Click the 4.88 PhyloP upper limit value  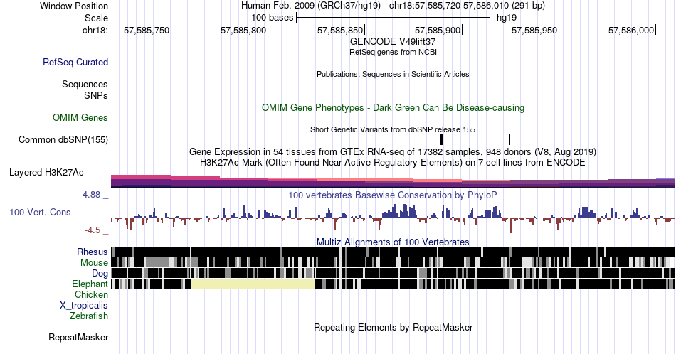coord(91,195)
